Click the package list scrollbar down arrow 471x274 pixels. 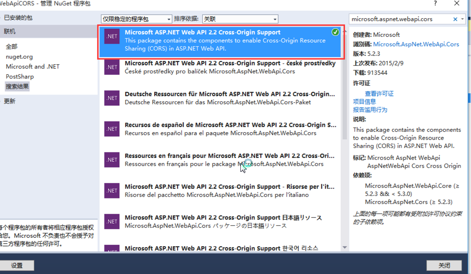(x=345, y=247)
